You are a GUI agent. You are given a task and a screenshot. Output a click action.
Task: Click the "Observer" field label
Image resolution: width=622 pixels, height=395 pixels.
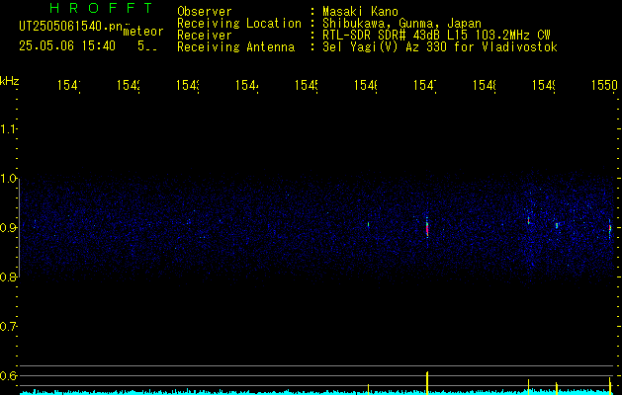205,11
